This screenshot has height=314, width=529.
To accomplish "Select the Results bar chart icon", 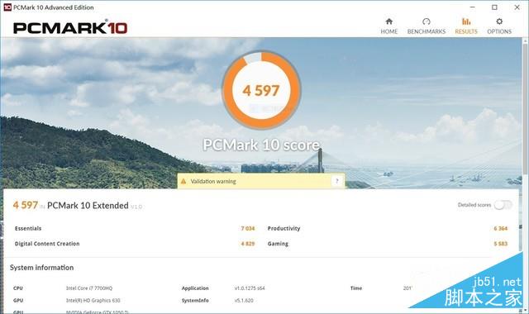I will pyautogui.click(x=466, y=21).
